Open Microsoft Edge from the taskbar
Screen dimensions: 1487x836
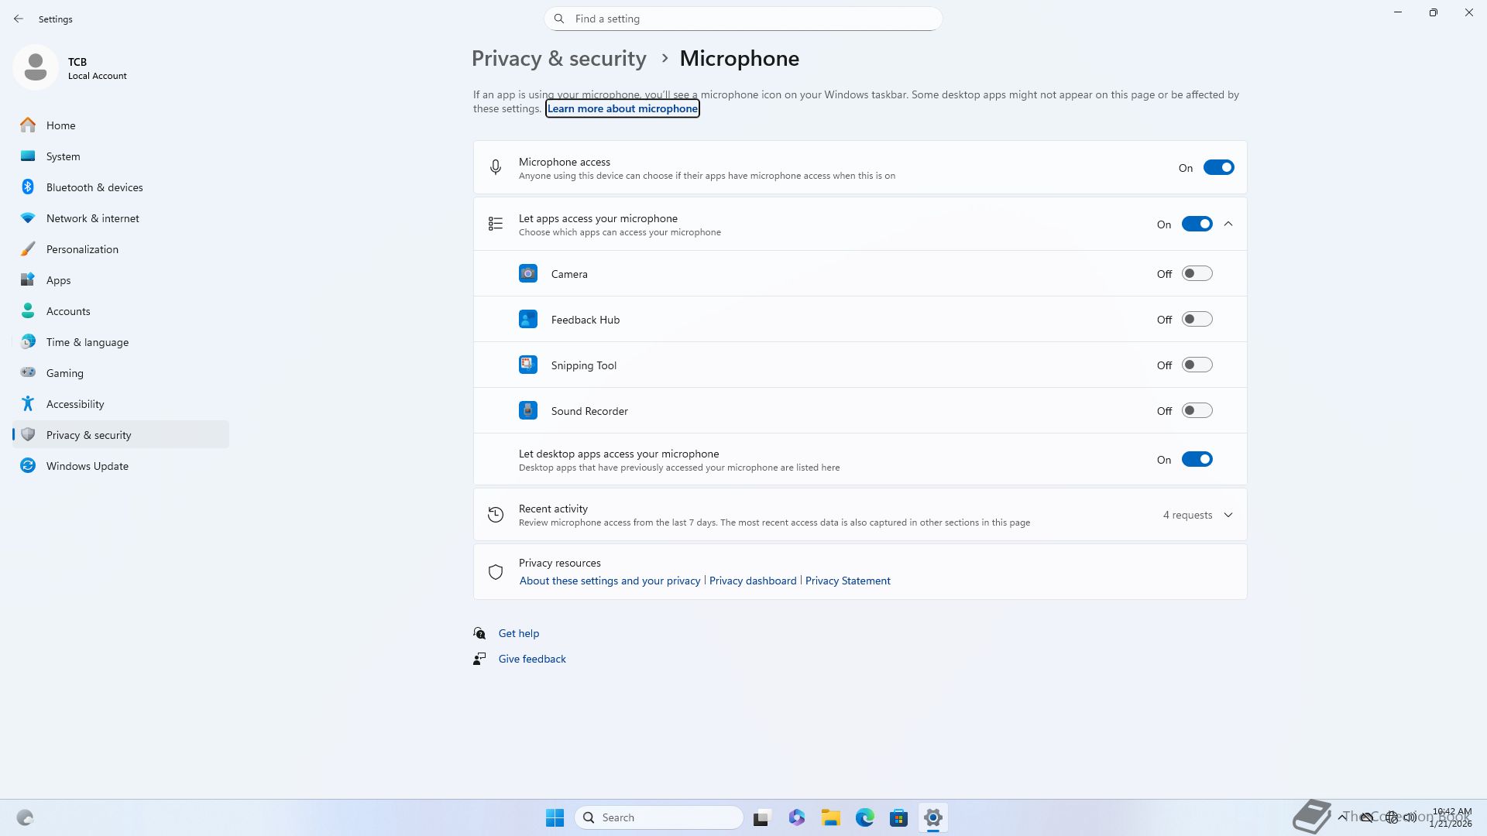864,817
